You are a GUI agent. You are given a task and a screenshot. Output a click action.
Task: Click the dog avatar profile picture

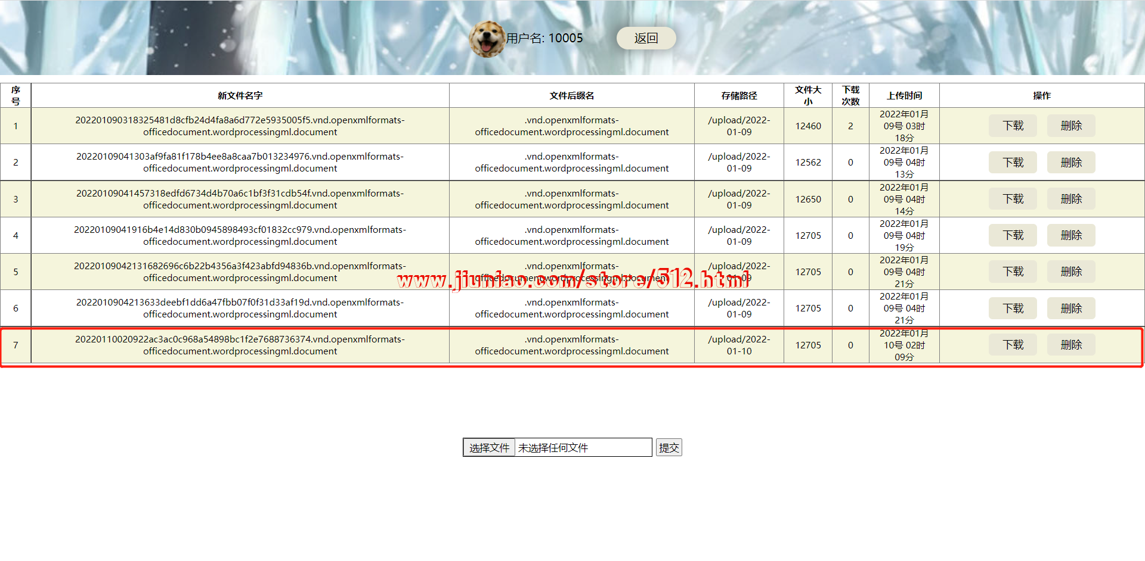click(x=487, y=39)
